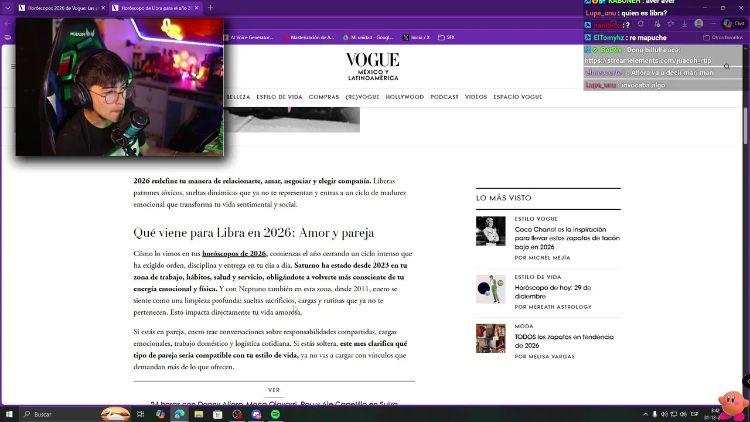Open the HOLLYWOOD menu section
Image resolution: width=750 pixels, height=422 pixels.
click(405, 97)
